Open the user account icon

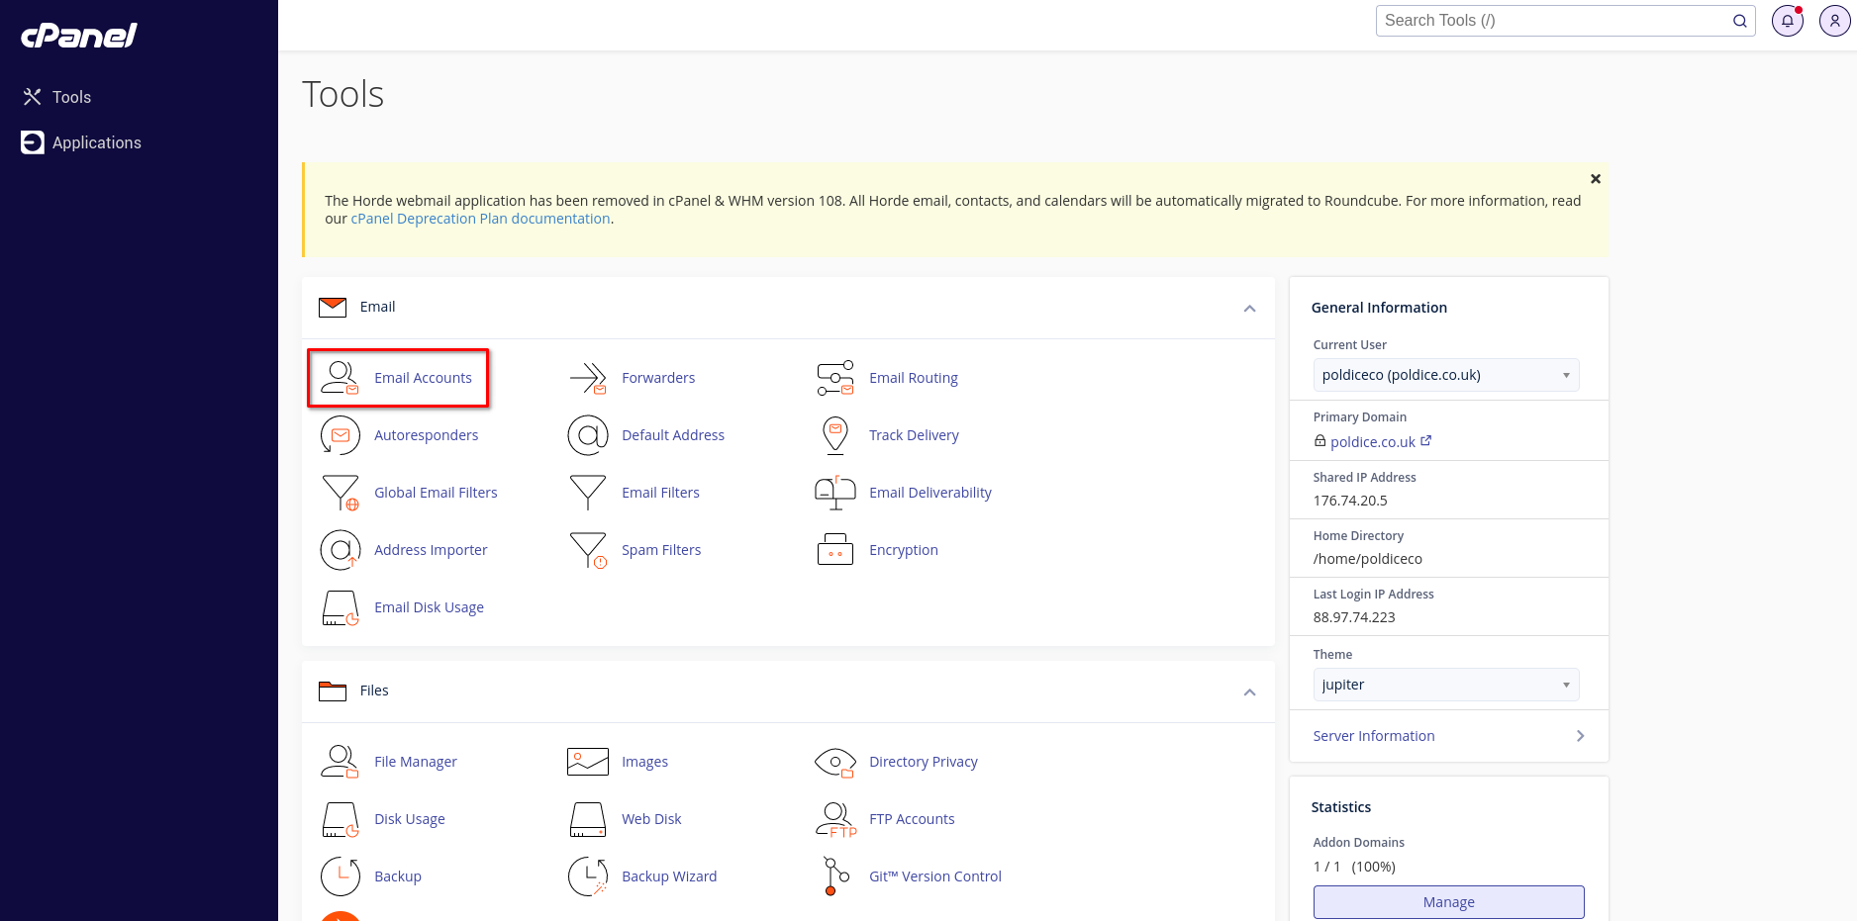pyautogui.click(x=1834, y=21)
